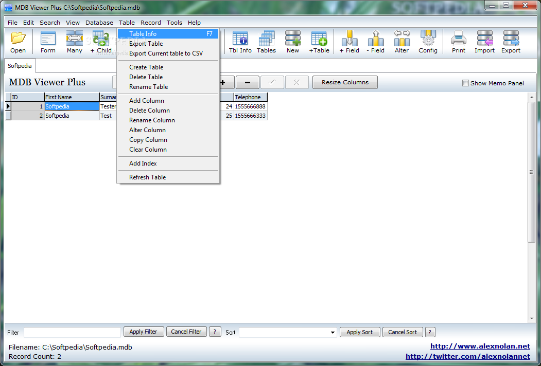Choose Add Column from menu
Image resolution: width=541 pixels, height=366 pixels.
168,101
